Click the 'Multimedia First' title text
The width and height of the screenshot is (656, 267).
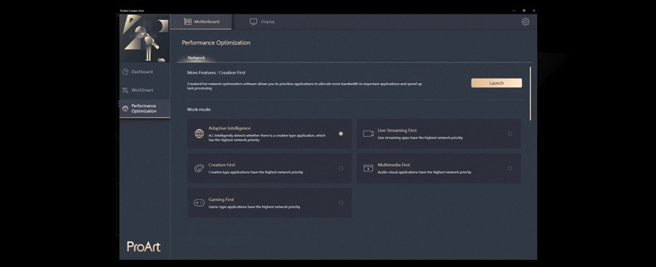point(394,165)
